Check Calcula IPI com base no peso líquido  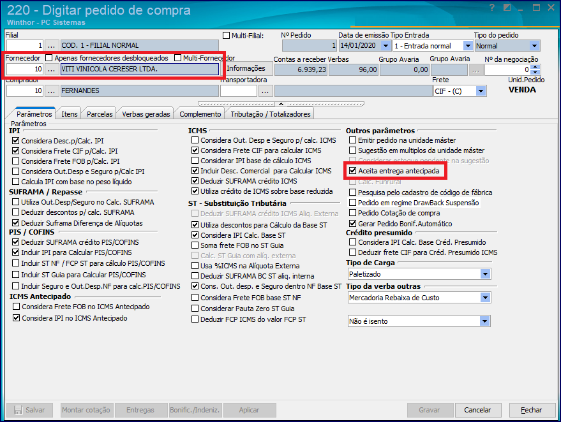point(16,182)
